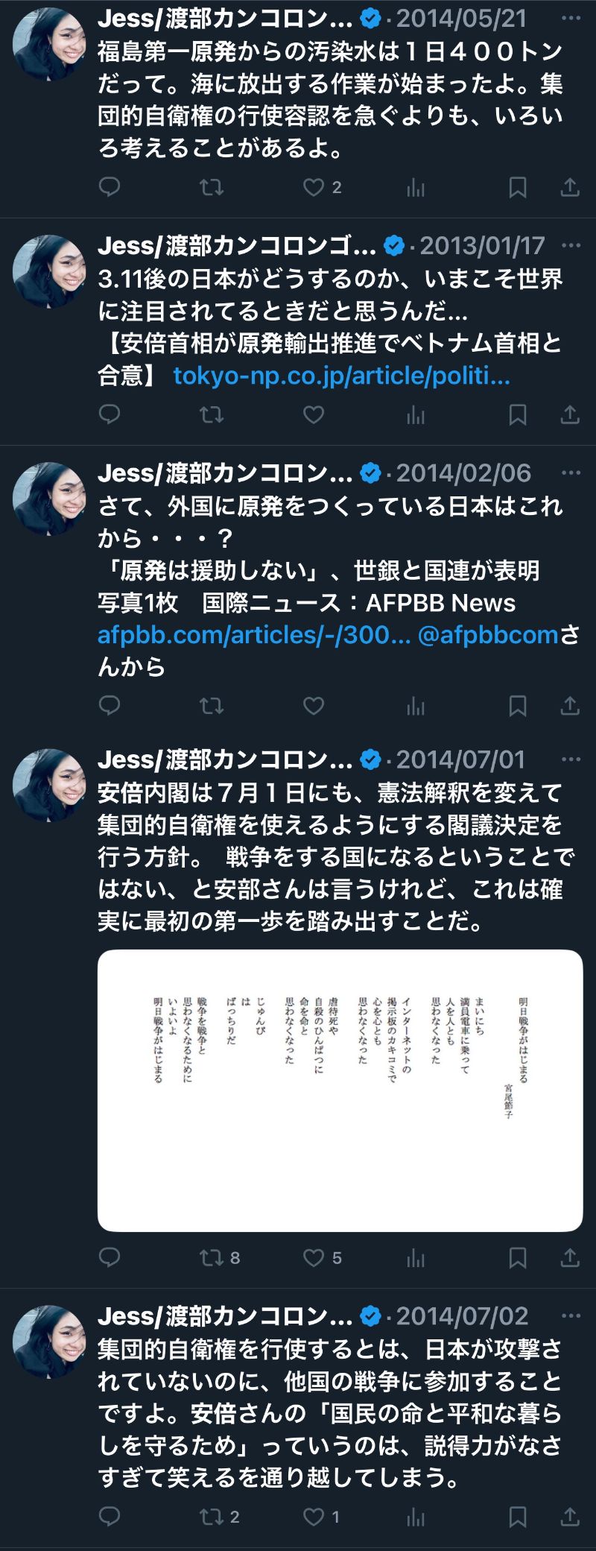Open profile avatar on 2014/07/01 tweet
This screenshot has height=1551, width=596.
click(49, 786)
